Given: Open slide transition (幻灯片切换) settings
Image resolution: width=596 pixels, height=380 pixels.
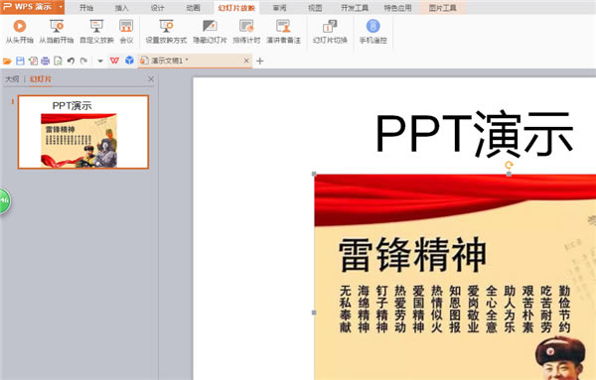Looking at the screenshot, I should [330, 31].
